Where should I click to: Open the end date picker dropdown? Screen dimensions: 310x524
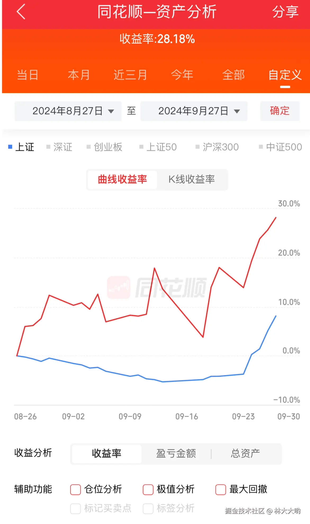[x=194, y=111]
